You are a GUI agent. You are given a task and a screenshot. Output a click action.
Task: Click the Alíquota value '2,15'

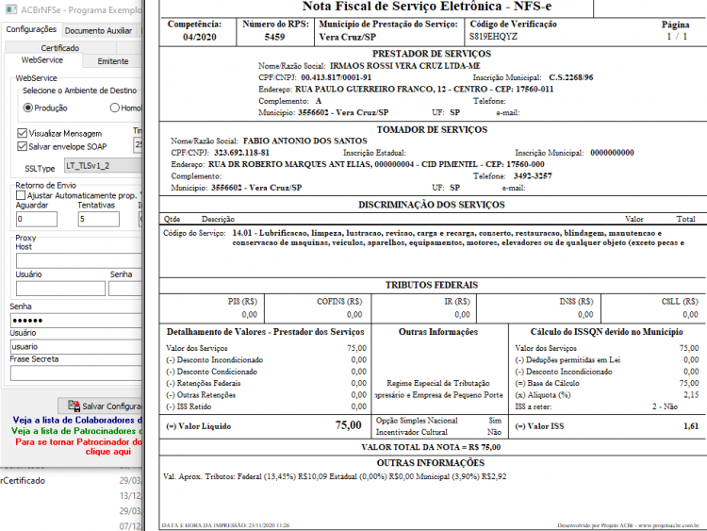[691, 395]
